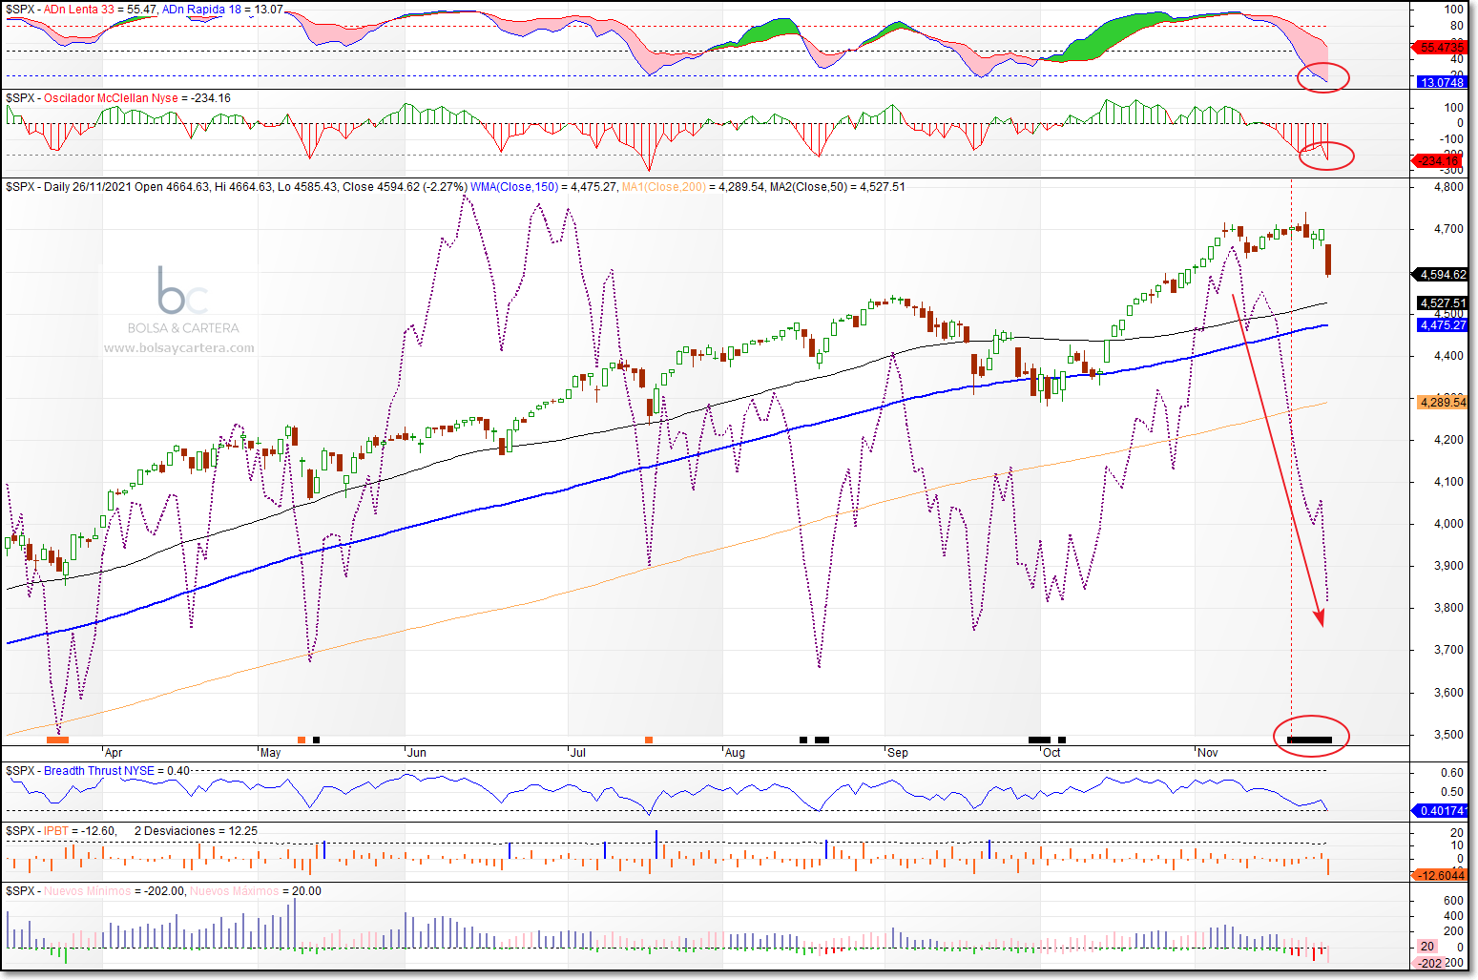This screenshot has width=1478, height=980.
Task: Click the 4,200 price axis label
Action: click(x=1448, y=440)
